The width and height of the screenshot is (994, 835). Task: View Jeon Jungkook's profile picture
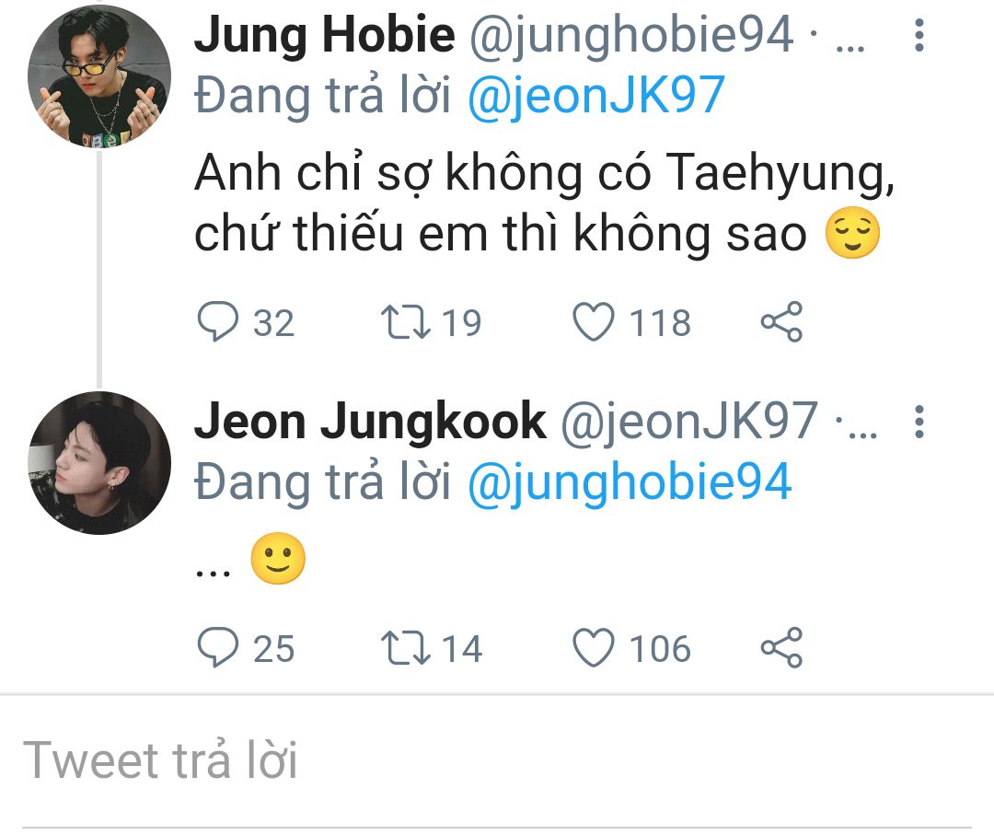tap(99, 463)
